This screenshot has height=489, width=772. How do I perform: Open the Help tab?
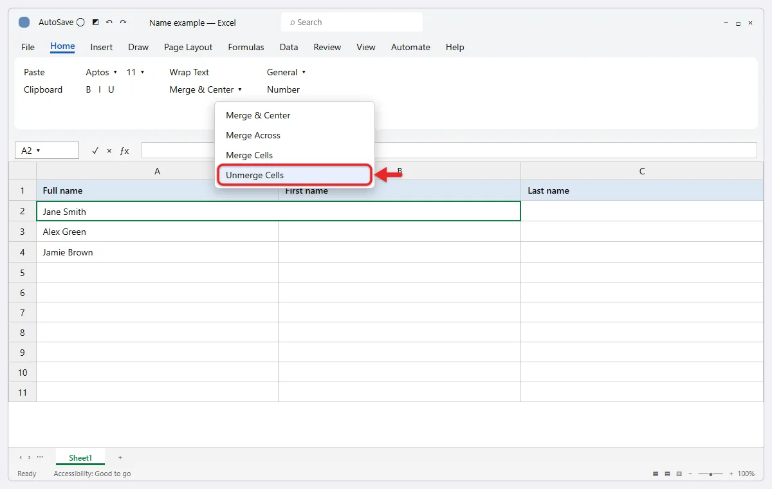pyautogui.click(x=455, y=47)
